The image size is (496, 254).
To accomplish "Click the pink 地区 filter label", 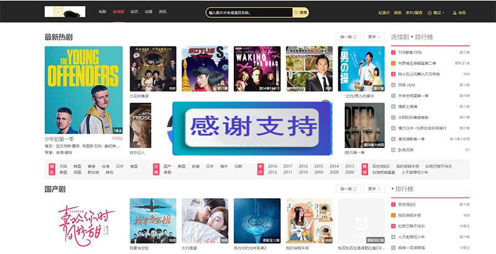I will (x=52, y=169).
